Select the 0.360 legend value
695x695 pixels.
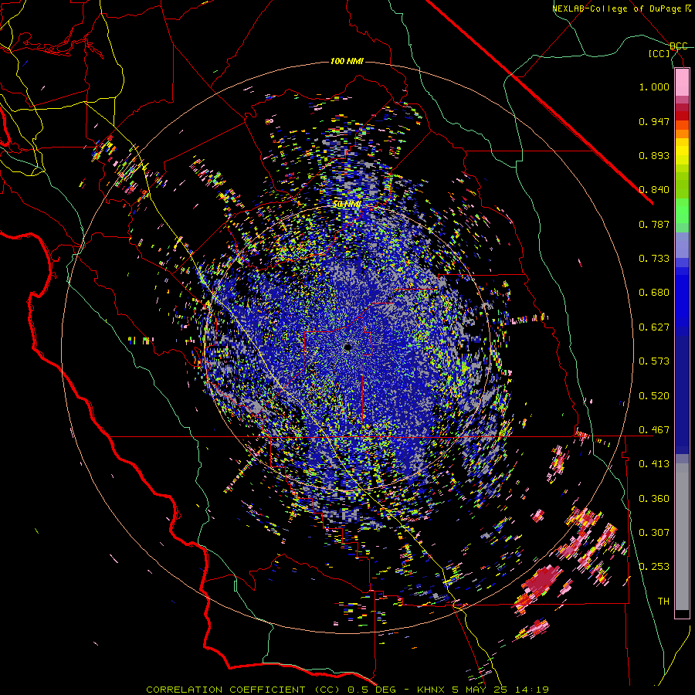coord(654,499)
